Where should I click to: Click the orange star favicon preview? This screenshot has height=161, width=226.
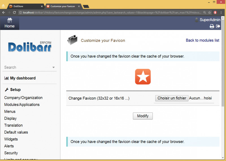point(143,77)
